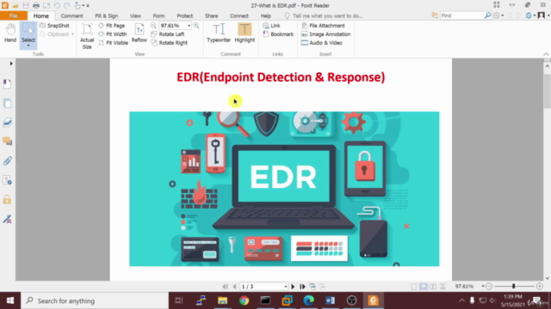Image resolution: width=551 pixels, height=309 pixels.
Task: Adjust the status bar zoom slider
Action: (513, 286)
